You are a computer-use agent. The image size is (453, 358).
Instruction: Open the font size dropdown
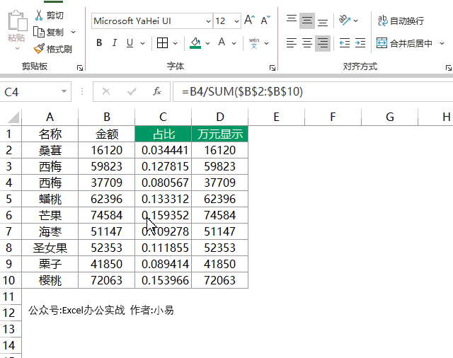(x=236, y=21)
